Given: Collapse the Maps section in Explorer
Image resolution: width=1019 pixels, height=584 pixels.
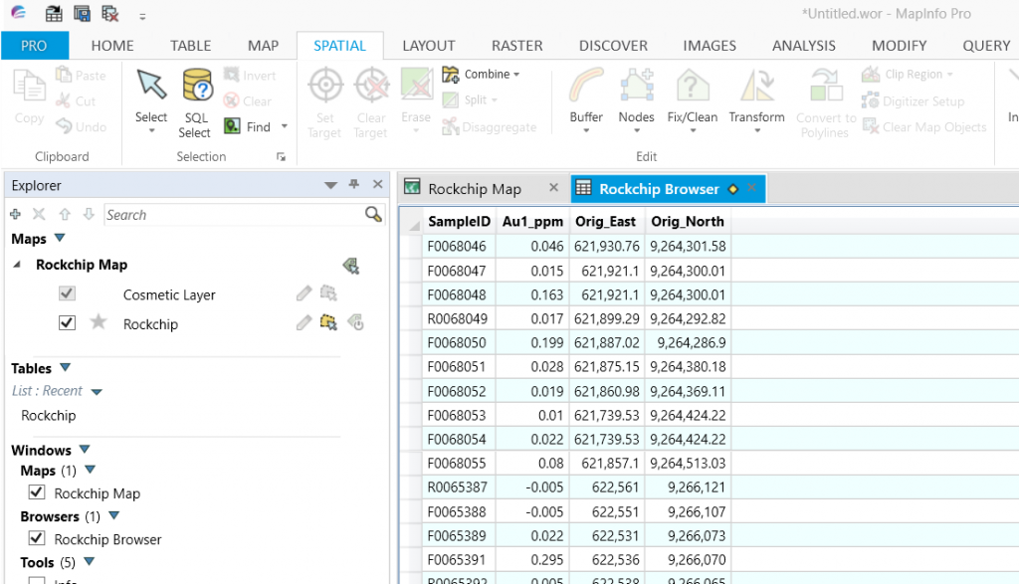Looking at the screenshot, I should coord(62,238).
